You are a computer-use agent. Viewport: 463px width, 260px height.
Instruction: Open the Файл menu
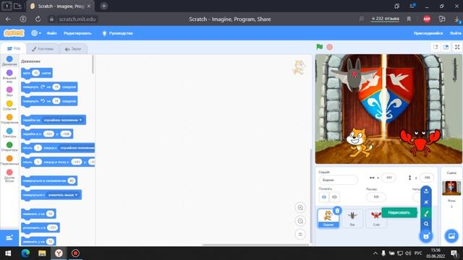tap(51, 33)
